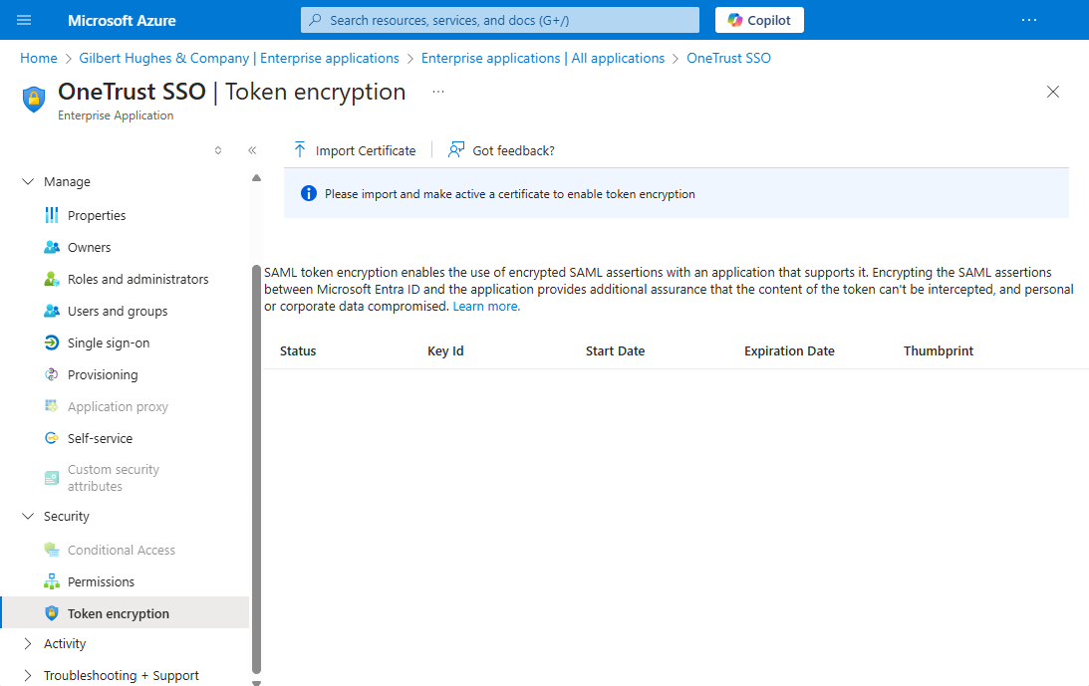Screen dimensions: 1089x686
Task: Open the hamburger portal menu
Action: (25, 20)
